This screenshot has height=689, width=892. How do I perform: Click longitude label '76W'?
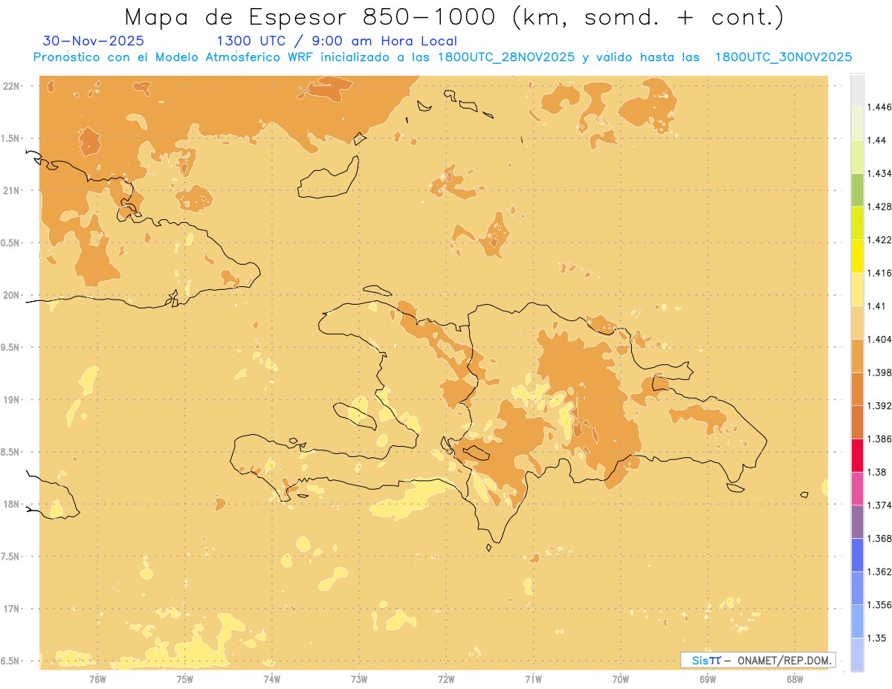click(97, 679)
